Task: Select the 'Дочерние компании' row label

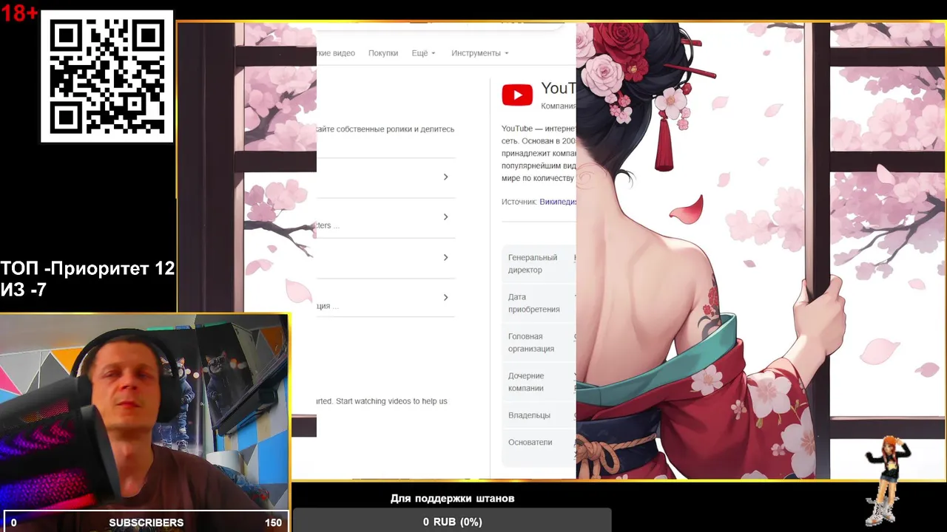Action: coord(526,382)
